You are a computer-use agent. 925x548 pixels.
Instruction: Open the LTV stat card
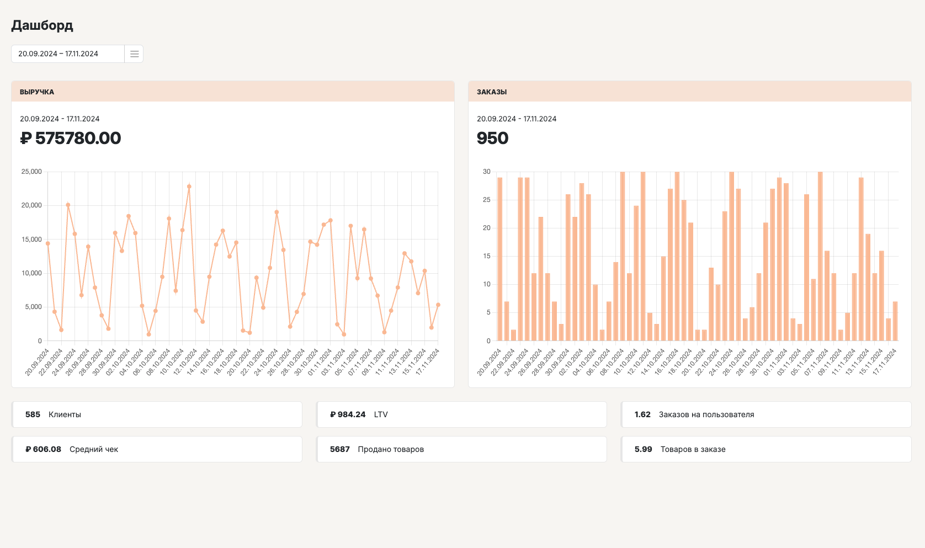[x=461, y=414]
